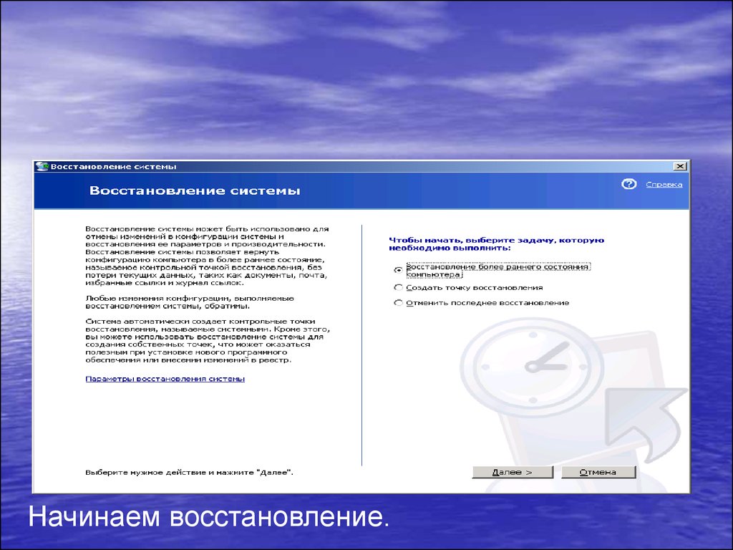733x550 pixels.
Task: Open the Справка help link
Action: coord(664,185)
